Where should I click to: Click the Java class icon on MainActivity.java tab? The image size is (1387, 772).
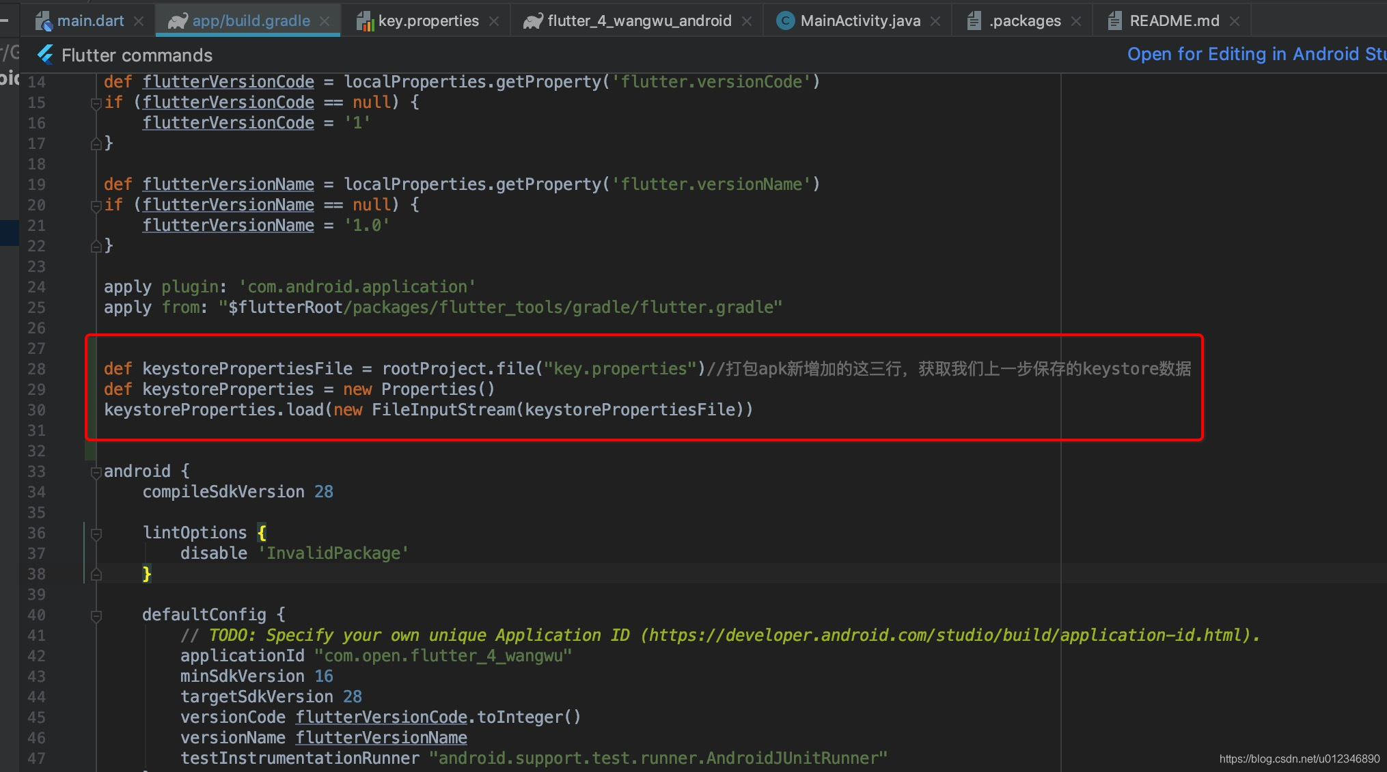[x=786, y=21]
